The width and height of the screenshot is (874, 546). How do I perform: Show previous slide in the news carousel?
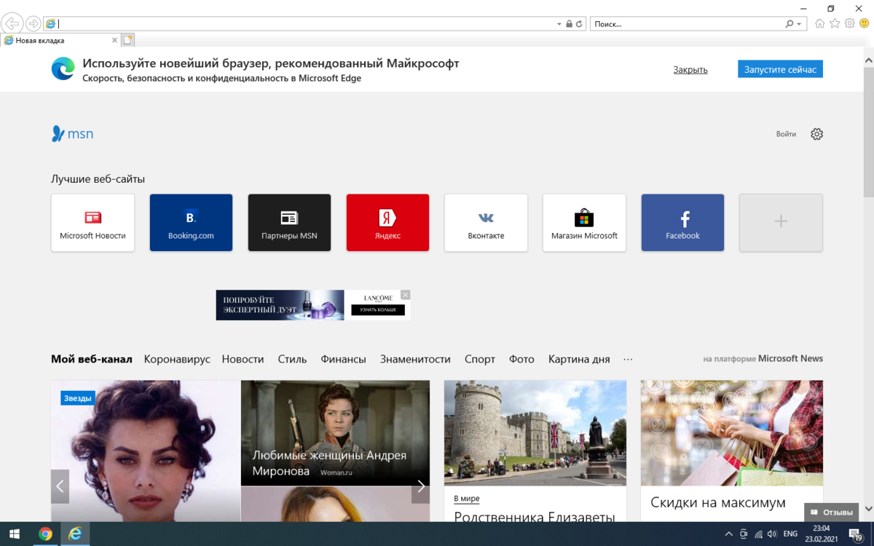pos(60,486)
